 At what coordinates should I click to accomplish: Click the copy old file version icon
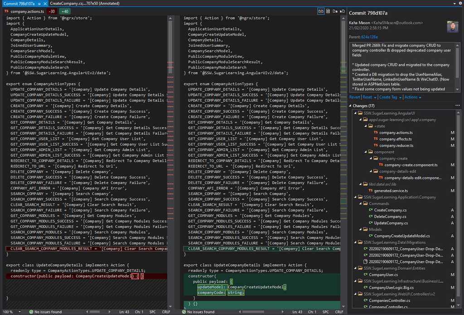[x=334, y=11]
